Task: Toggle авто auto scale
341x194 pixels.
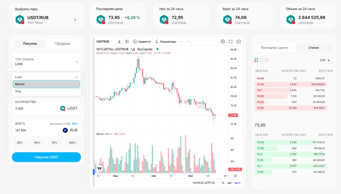Action: 238,183
